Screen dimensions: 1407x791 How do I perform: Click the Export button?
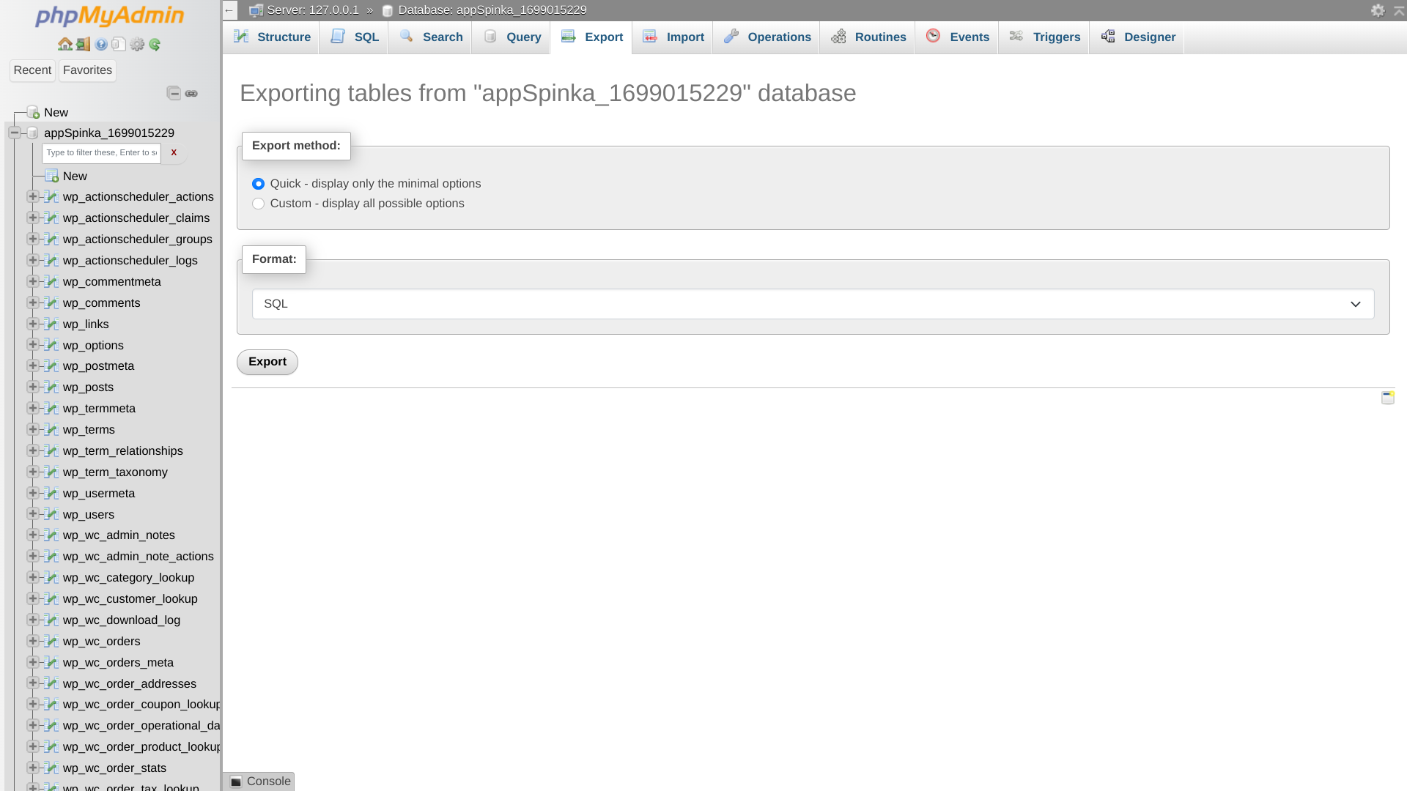tap(267, 361)
